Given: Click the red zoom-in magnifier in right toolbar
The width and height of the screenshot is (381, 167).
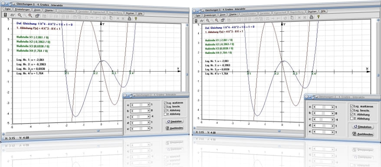Looking at the screenshot, I should 217,20.
